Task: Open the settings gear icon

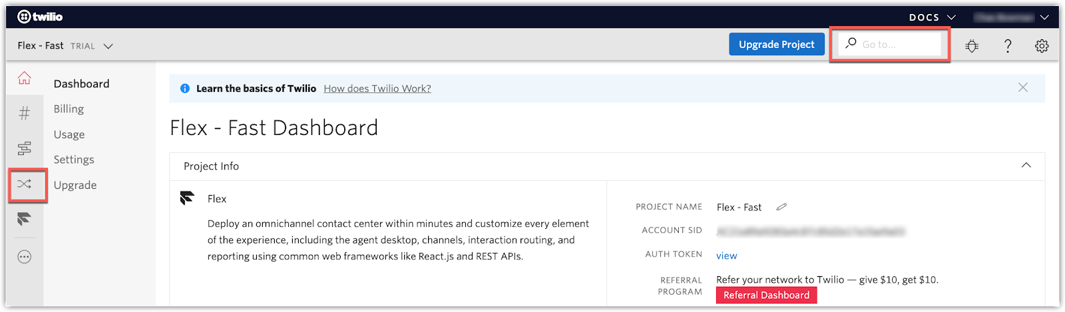Action: pyautogui.click(x=1042, y=46)
